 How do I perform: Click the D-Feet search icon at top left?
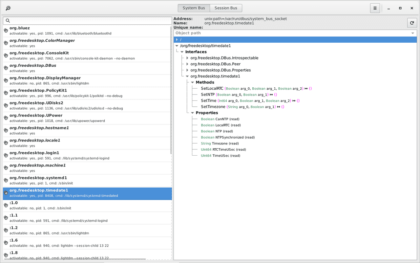[x=8, y=8]
